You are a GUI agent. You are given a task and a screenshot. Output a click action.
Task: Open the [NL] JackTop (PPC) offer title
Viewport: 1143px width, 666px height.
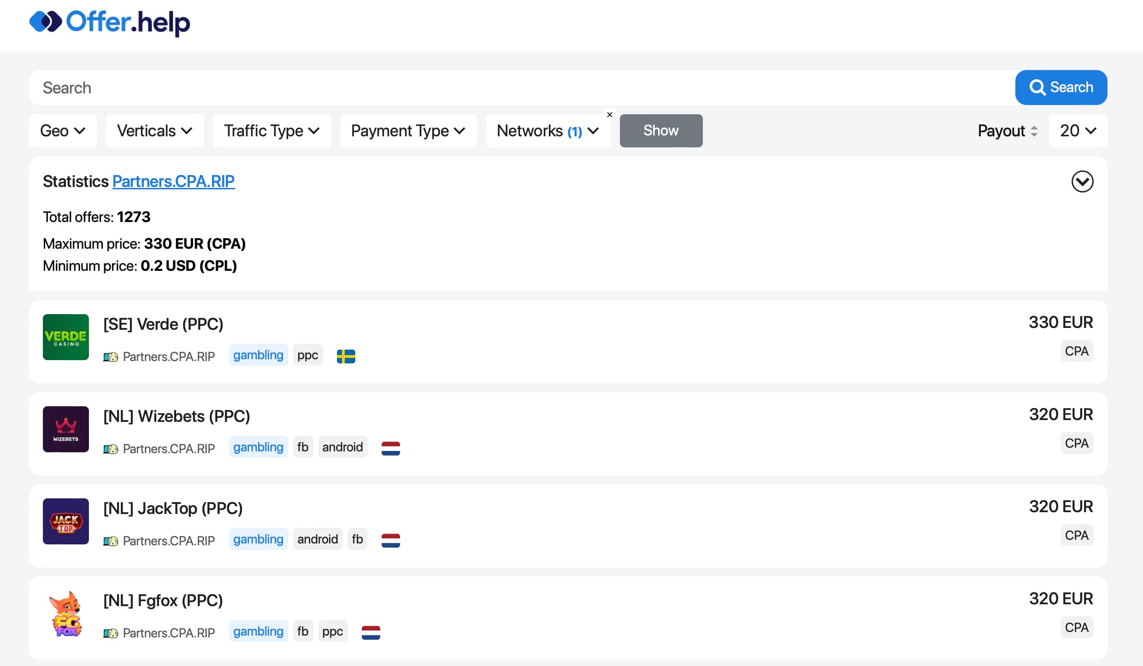[173, 508]
